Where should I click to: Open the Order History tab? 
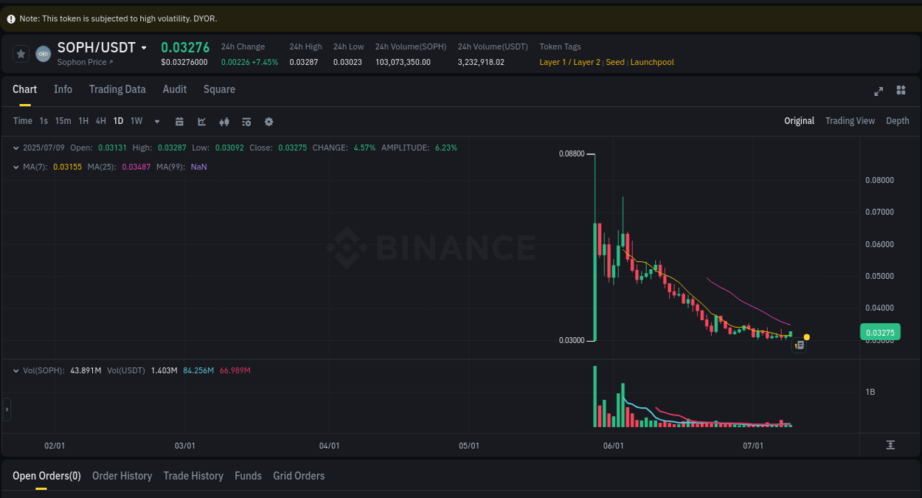(122, 476)
